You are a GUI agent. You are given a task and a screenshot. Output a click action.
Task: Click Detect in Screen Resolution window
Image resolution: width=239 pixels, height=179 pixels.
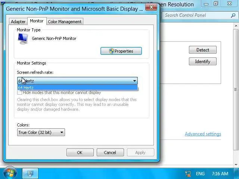(202, 50)
